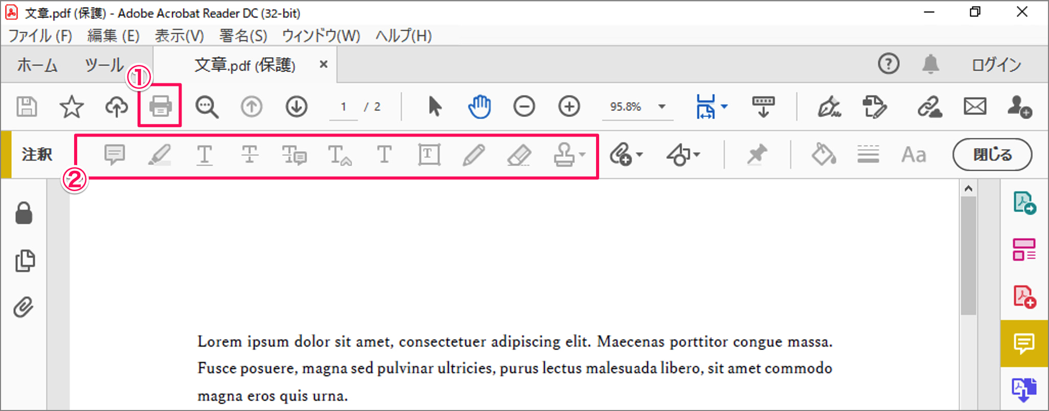Image resolution: width=1049 pixels, height=411 pixels.
Task: Open the drawing shapes tool dropdown
Action: (x=683, y=154)
